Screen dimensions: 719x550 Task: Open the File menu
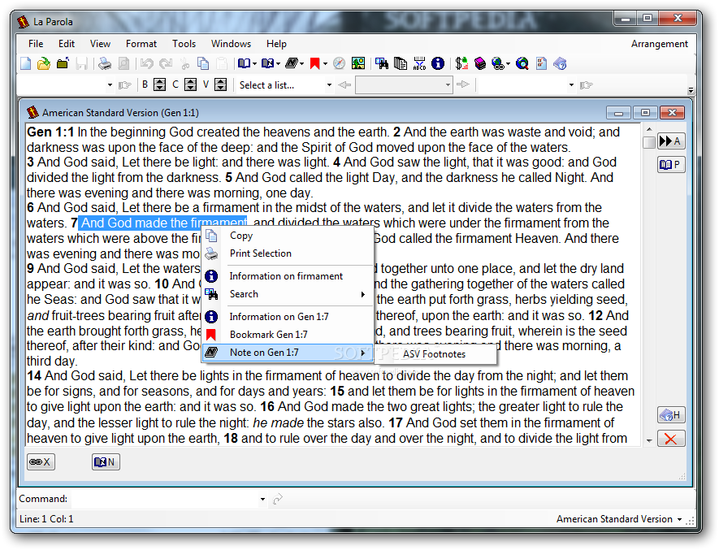click(36, 44)
